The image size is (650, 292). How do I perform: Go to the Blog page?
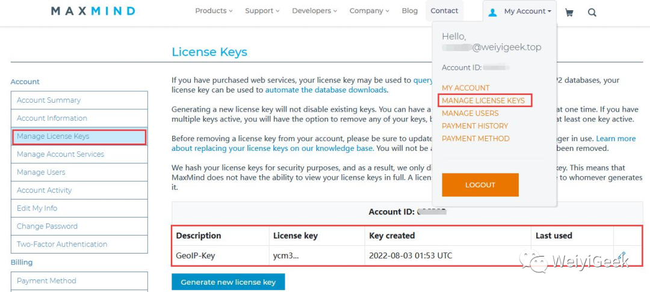(410, 11)
